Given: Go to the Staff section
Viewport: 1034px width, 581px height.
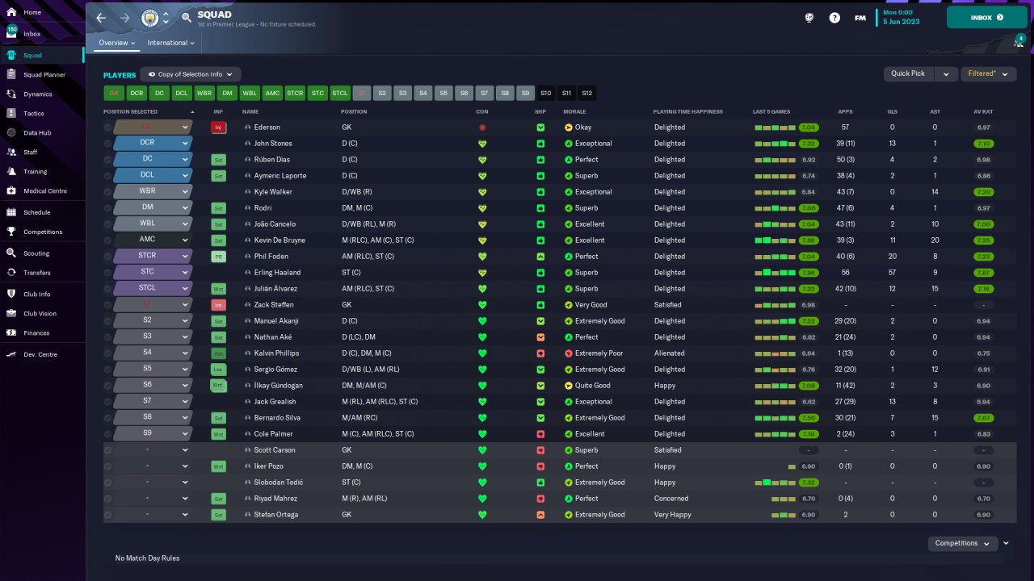Looking at the screenshot, I should tap(31, 152).
